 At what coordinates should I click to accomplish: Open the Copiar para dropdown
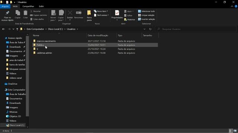click(61, 16)
